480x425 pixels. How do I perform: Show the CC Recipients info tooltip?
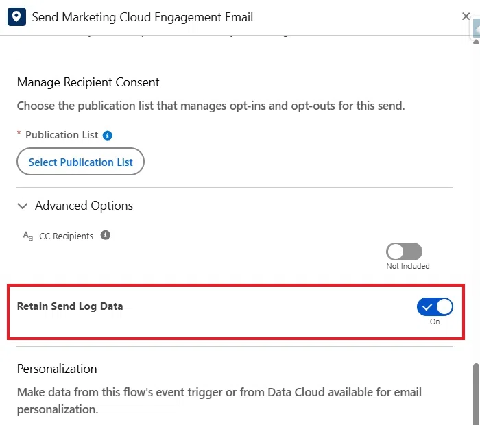(106, 235)
